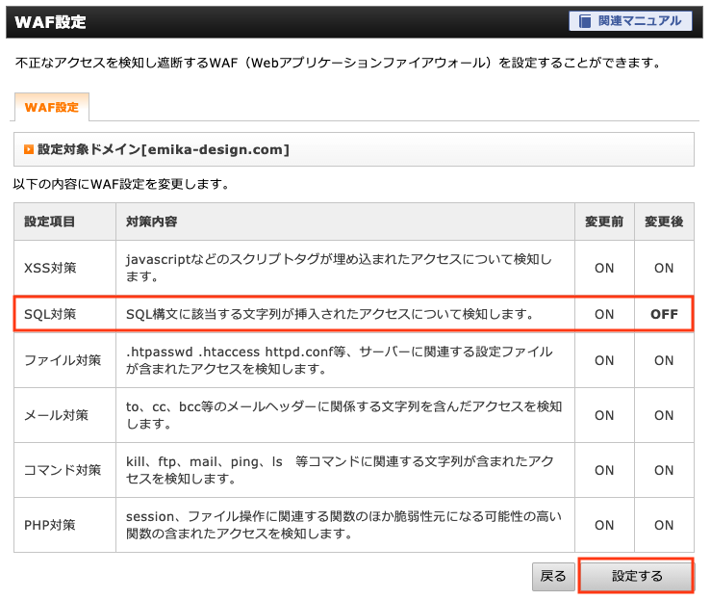Select the WAF設定 tab
The height and width of the screenshot is (600, 711).
click(x=52, y=107)
